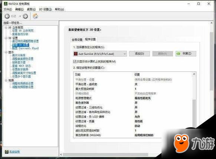
Task: Open 更改分辨率 under 显示
Action: pos(19,55)
